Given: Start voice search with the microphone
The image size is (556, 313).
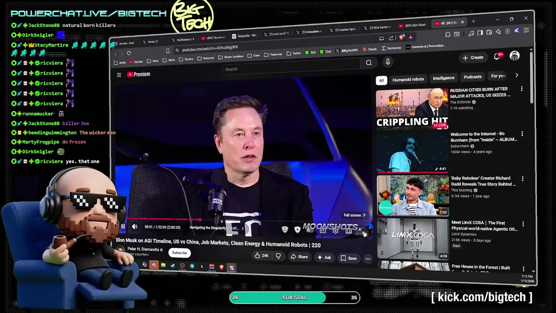Looking at the screenshot, I should (388, 62).
